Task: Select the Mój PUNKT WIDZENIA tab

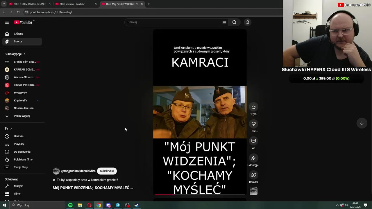Action: click(122, 4)
